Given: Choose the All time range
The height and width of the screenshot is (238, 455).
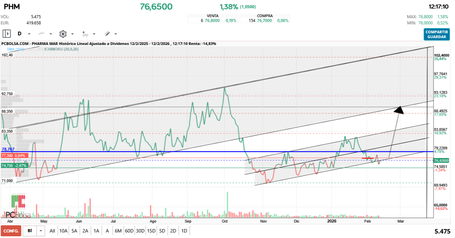Looking at the screenshot, I should point(52,231).
